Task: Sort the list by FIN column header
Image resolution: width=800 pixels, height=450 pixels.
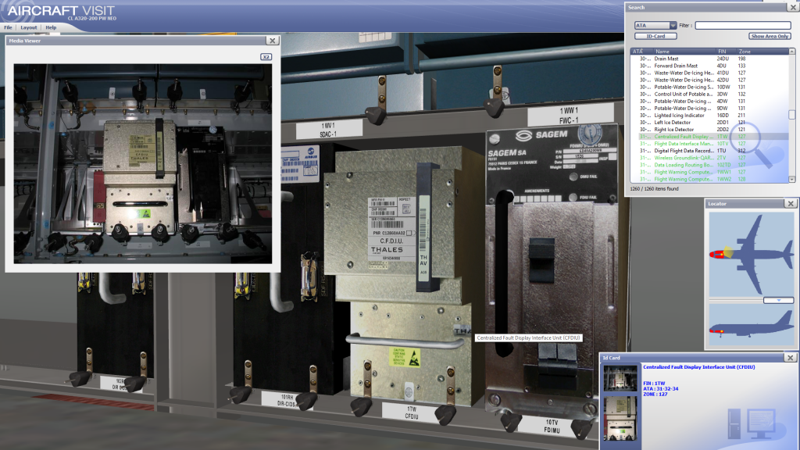Action: coord(726,52)
